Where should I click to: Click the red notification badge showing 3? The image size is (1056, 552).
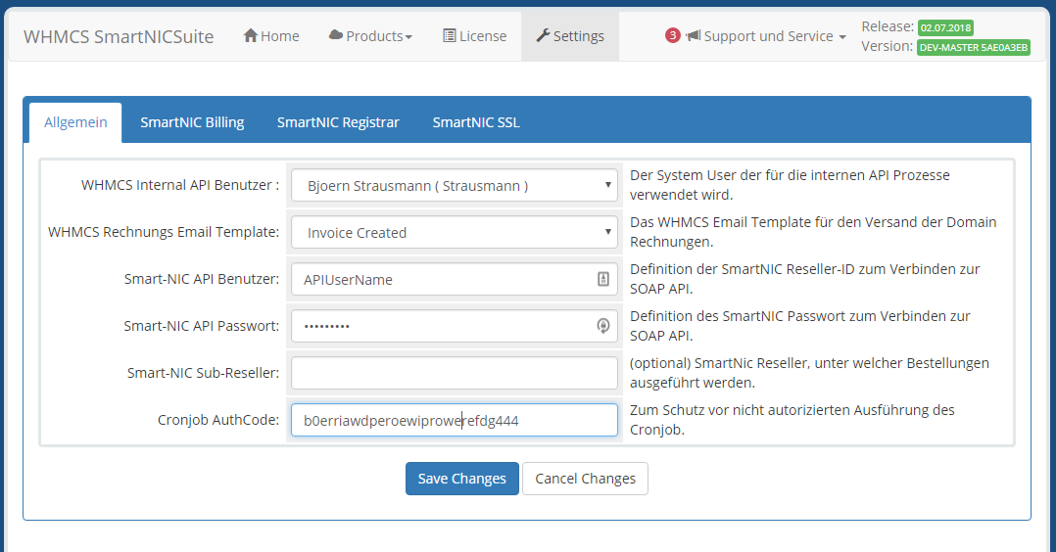click(x=672, y=35)
